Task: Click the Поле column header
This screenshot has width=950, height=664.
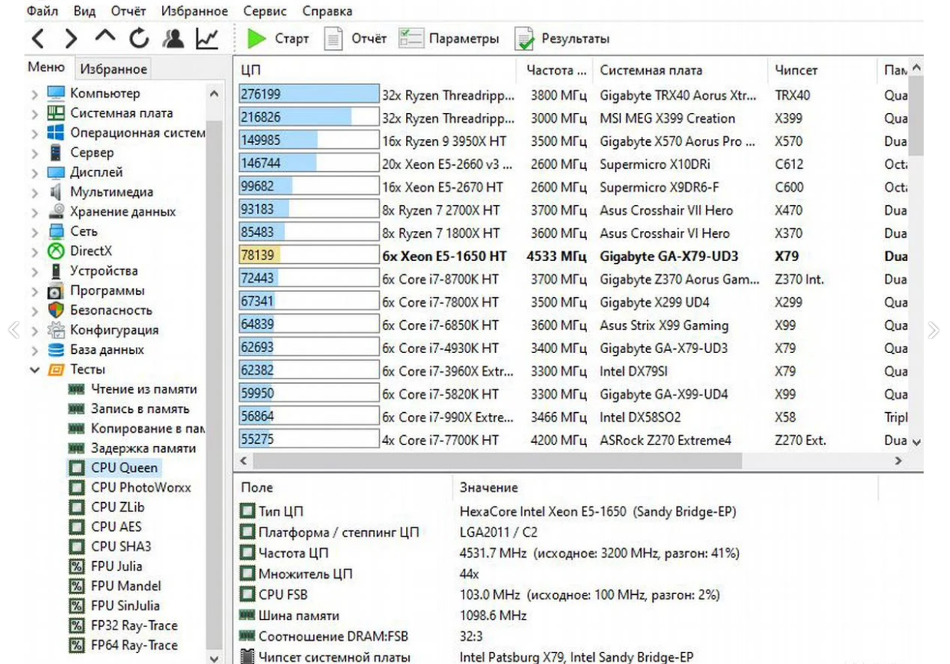Action: [342, 487]
